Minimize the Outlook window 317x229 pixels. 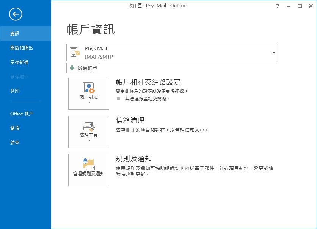point(289,6)
